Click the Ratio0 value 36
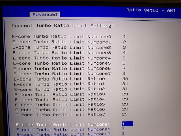The height and width of the screenshot is (136, 181). [125, 78]
